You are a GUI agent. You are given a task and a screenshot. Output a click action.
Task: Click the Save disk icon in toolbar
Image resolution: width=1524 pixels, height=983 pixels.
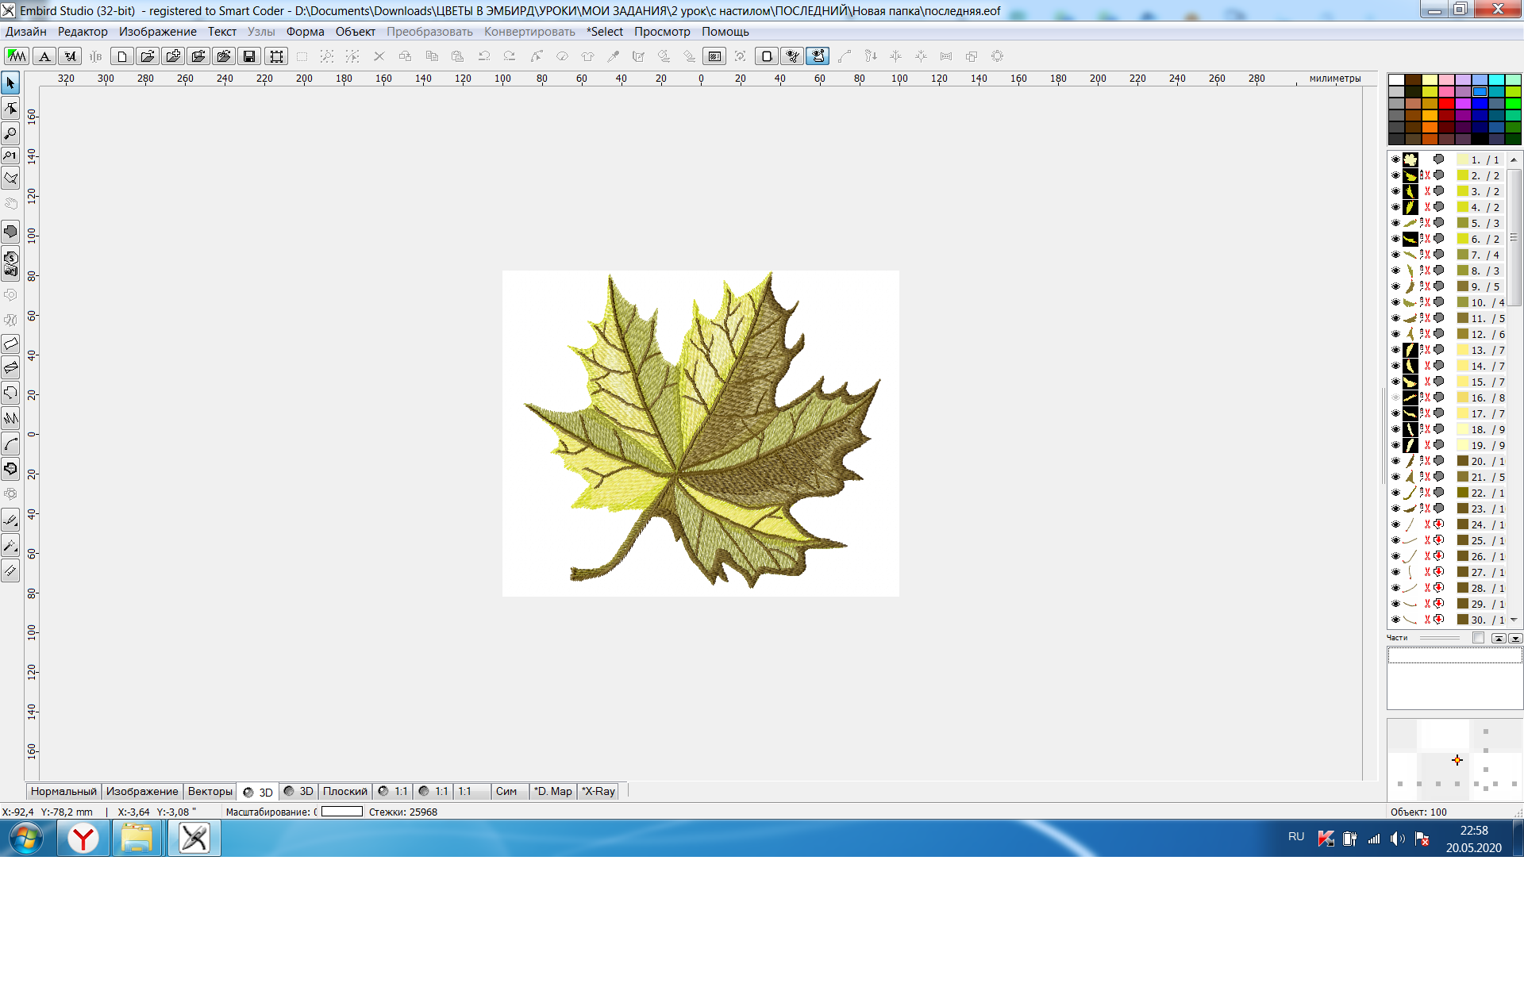point(249,56)
